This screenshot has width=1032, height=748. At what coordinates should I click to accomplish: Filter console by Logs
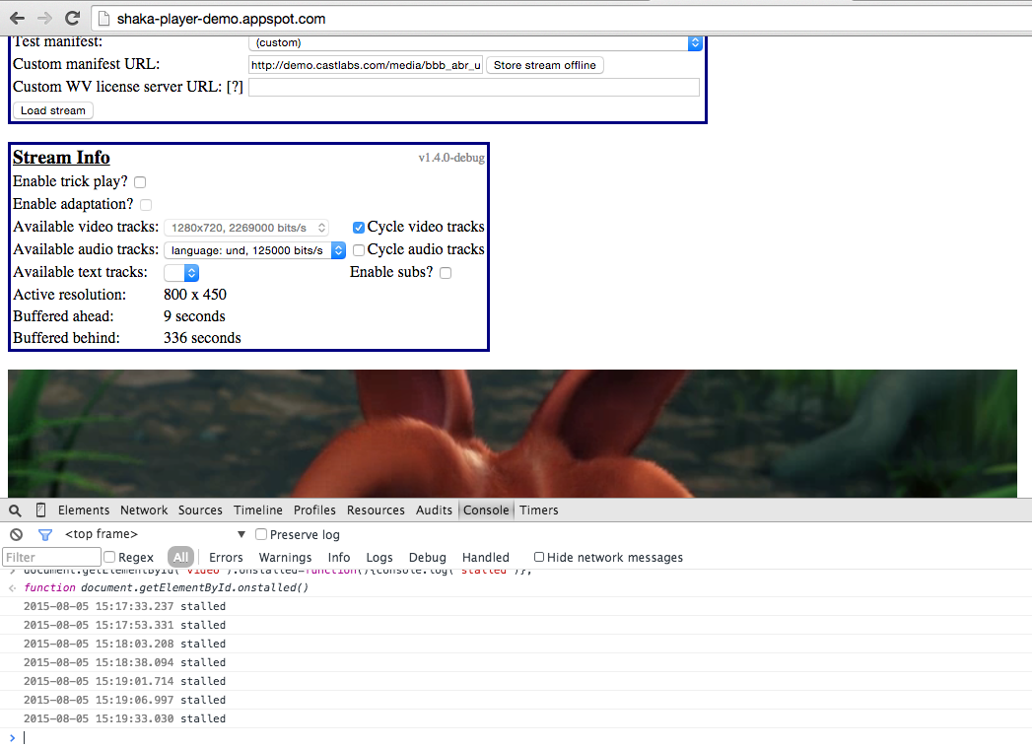click(x=379, y=557)
